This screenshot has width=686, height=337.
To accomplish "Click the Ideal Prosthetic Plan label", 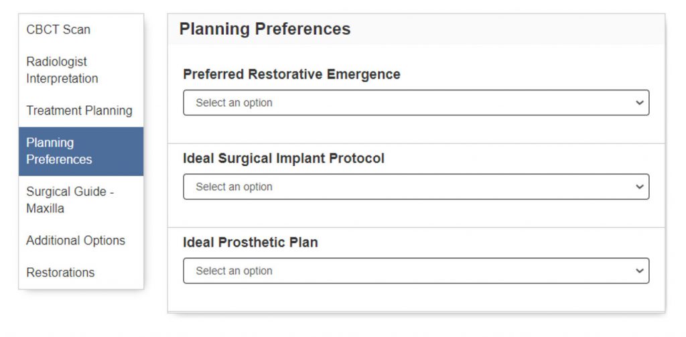I will pos(250,243).
